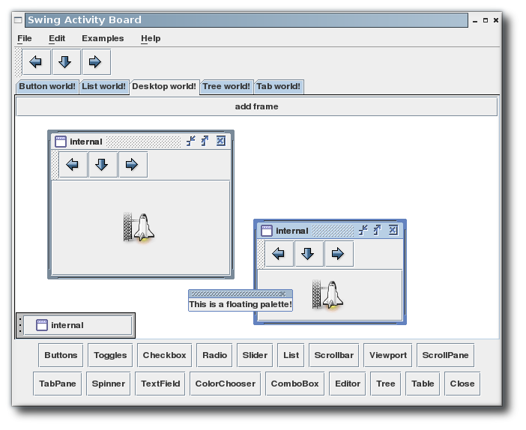Click the TextField button
Image resolution: width=526 pixels, height=430 pixels.
click(160, 384)
